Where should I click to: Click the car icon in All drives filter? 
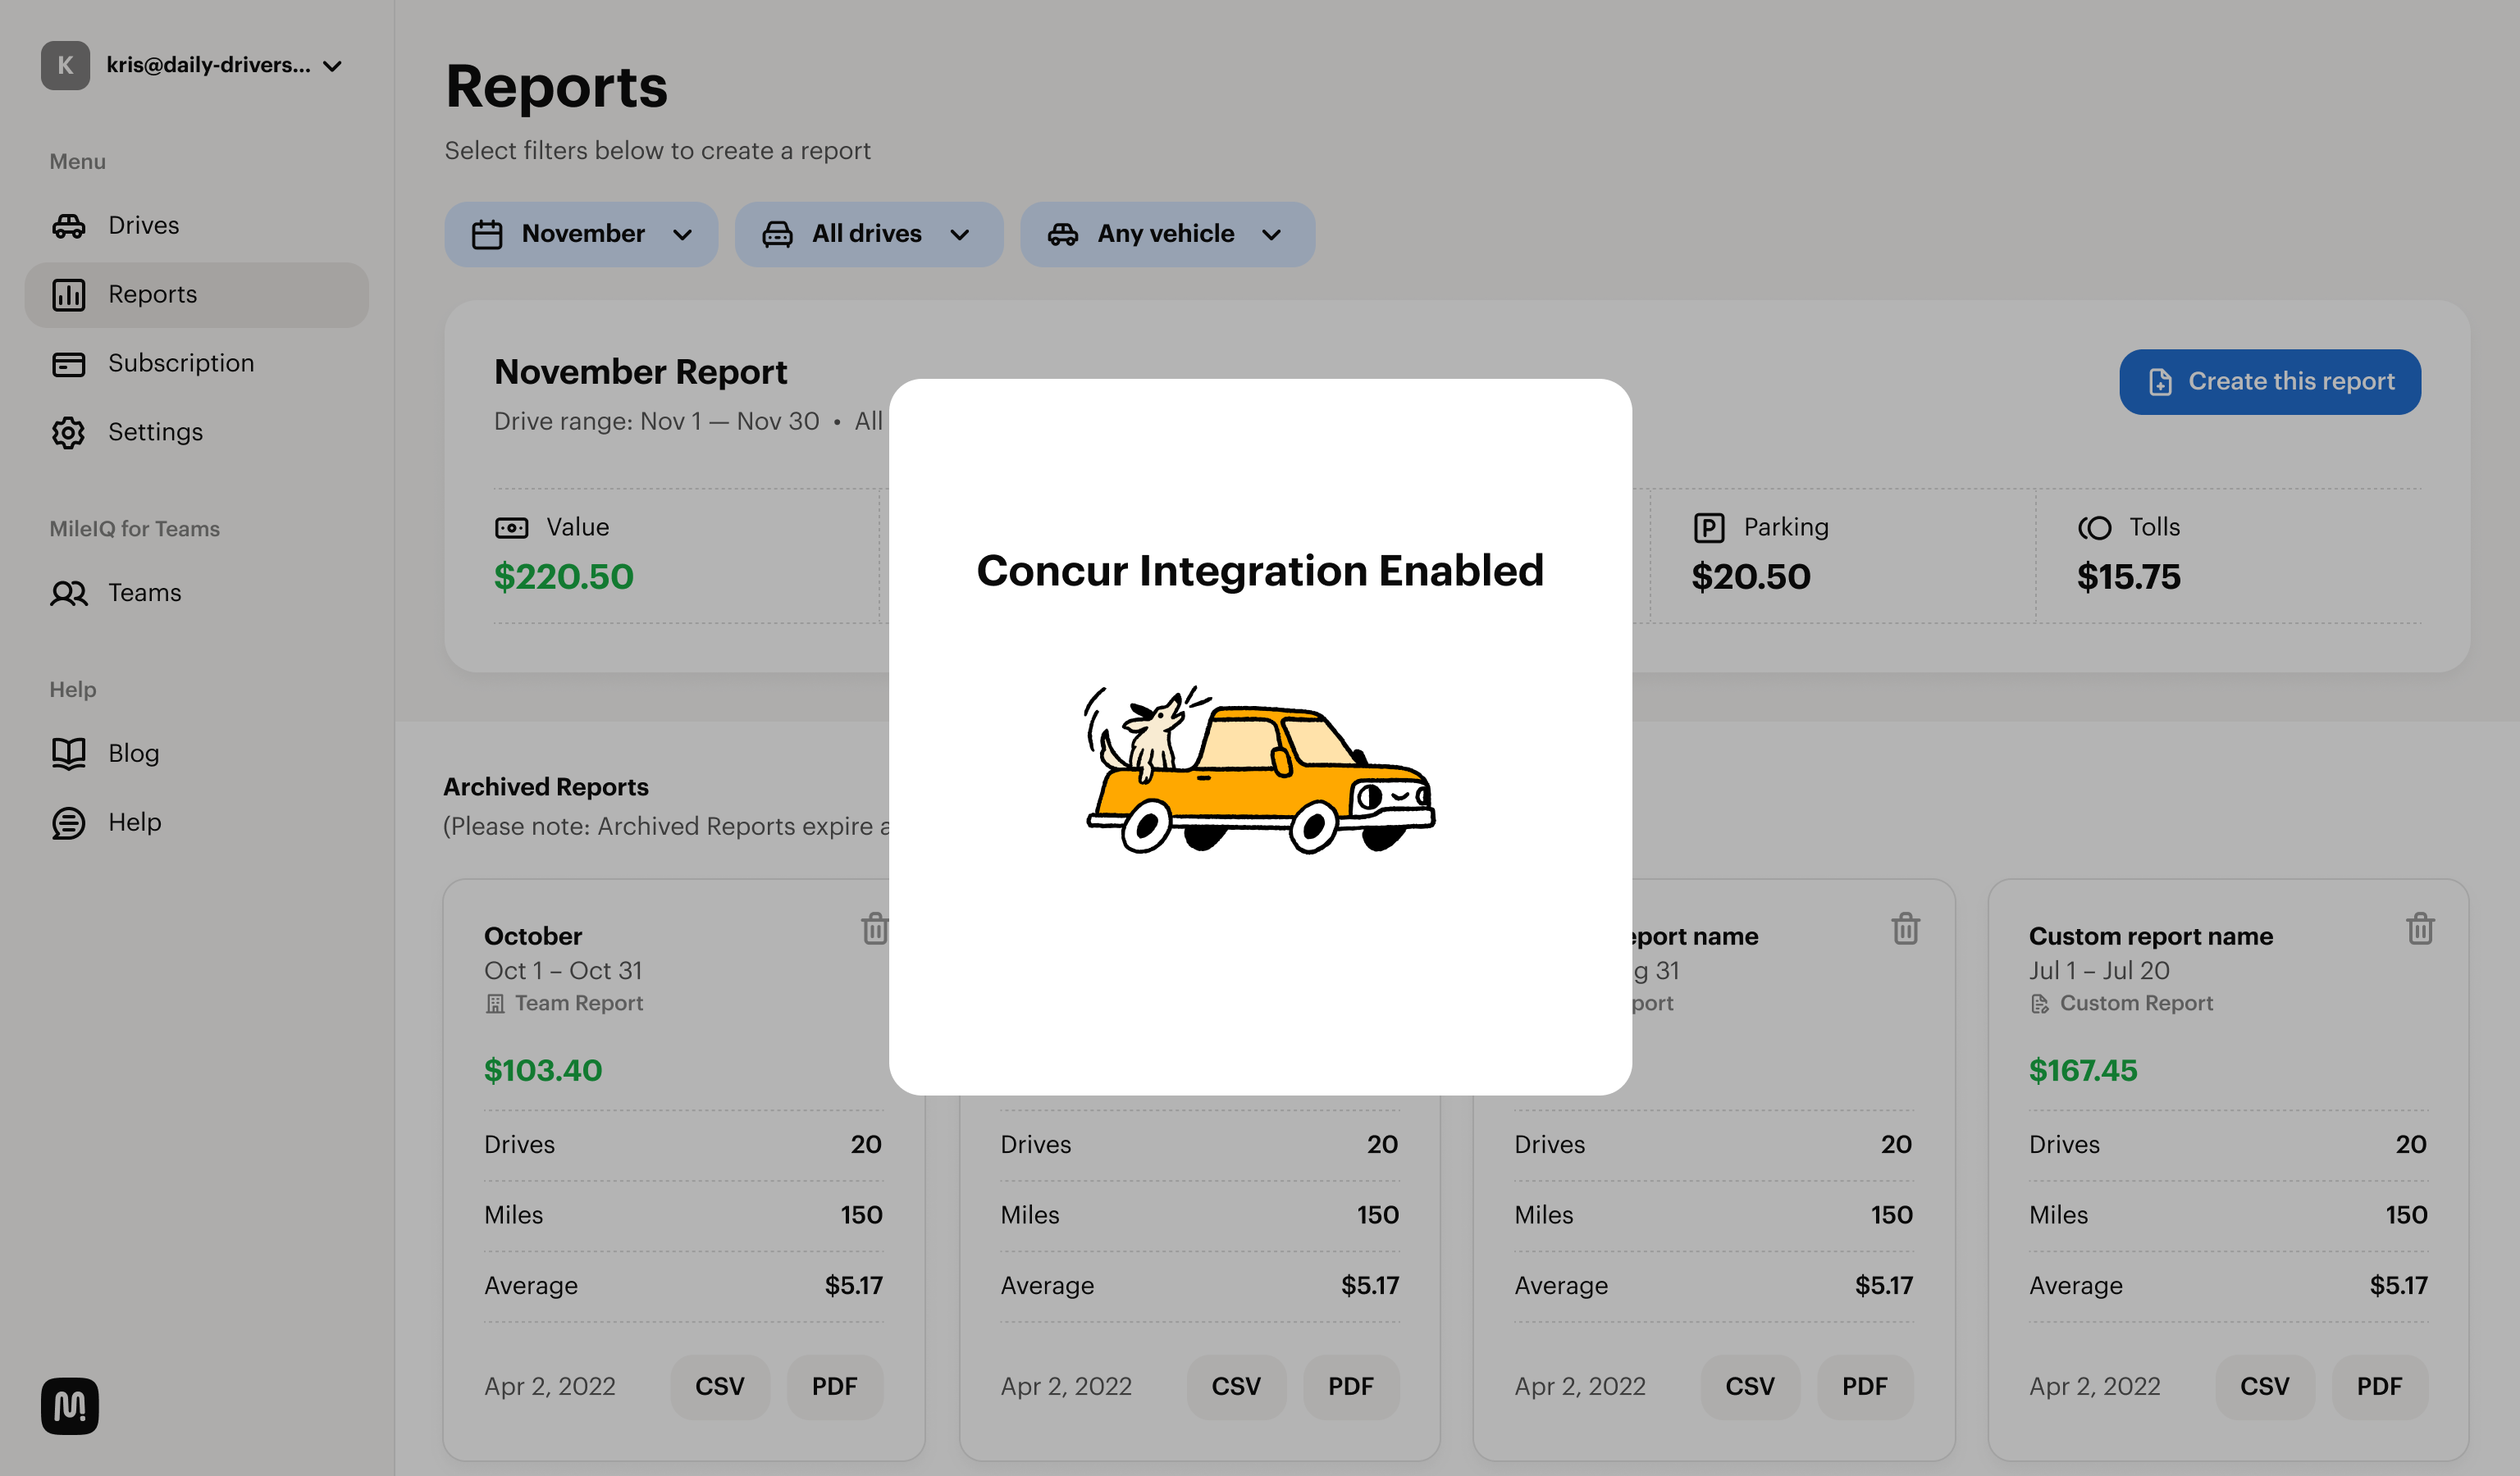click(777, 235)
